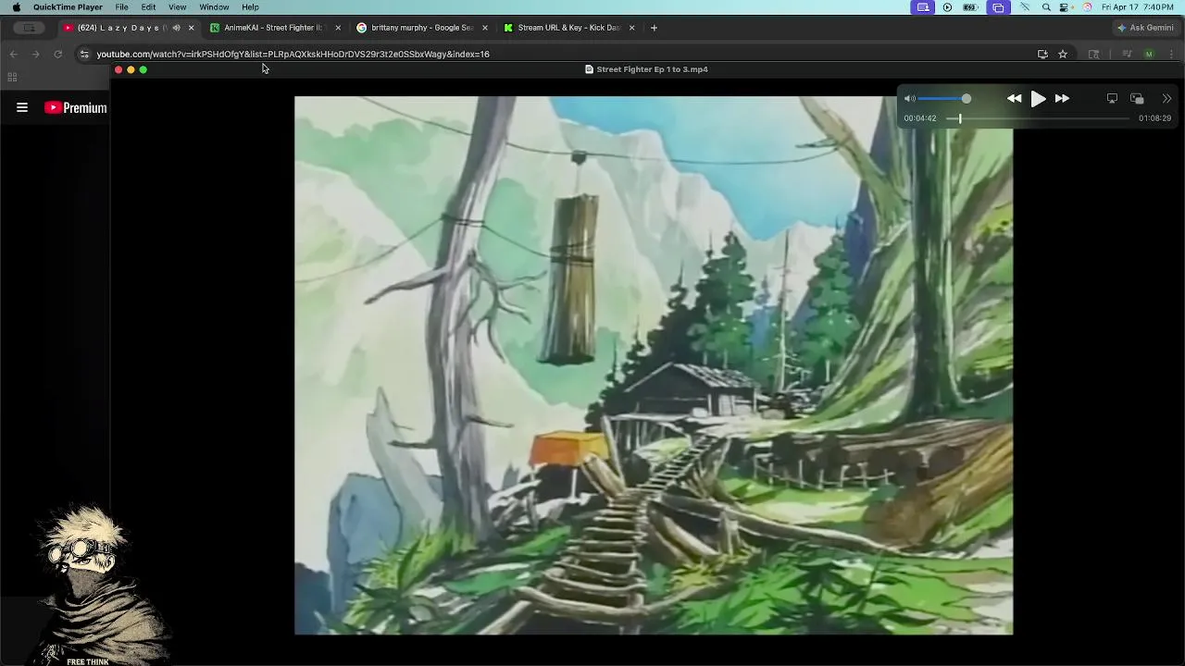The height and width of the screenshot is (666, 1185).
Task: Mute audio via QuickTime speaker icon
Action: [910, 98]
